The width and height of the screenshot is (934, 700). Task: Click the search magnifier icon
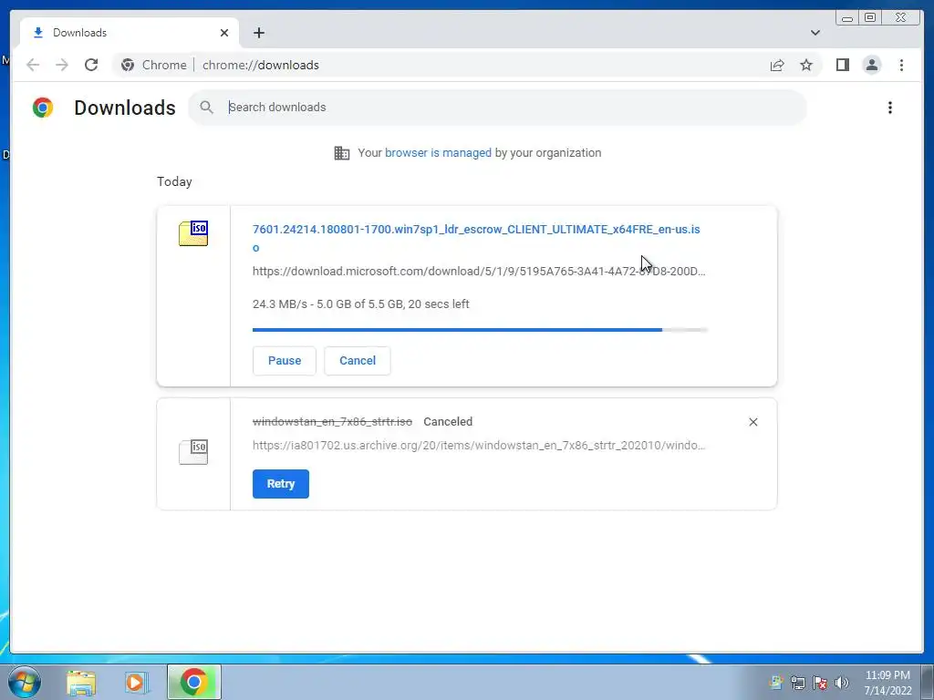(x=206, y=108)
